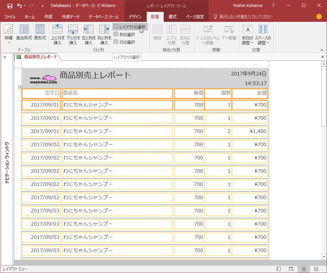Open the ファイル tab
Image resolution: width=327 pixels, height=273 pixels.
coord(10,17)
